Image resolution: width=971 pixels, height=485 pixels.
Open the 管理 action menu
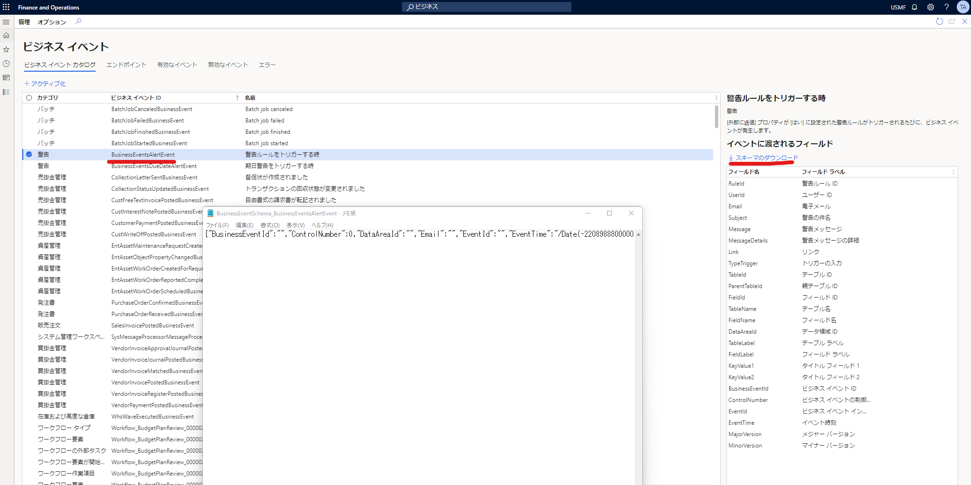coord(24,22)
